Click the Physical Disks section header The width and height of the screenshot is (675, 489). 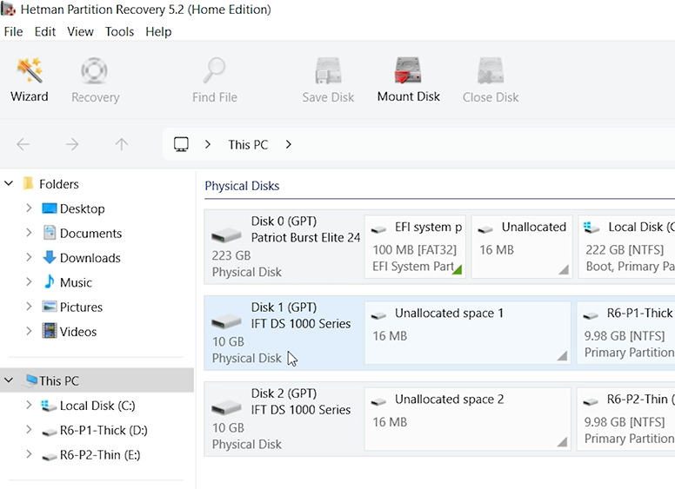(242, 186)
